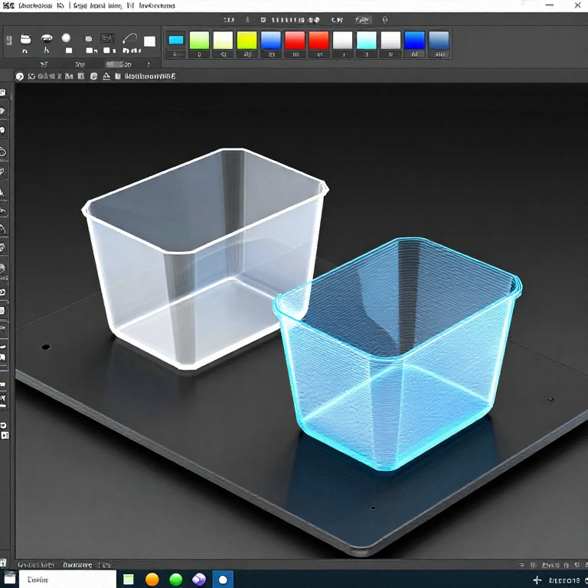Click the framed rectangle icon in the toolbar
Viewport: 588px width, 588px height.
(108, 38)
